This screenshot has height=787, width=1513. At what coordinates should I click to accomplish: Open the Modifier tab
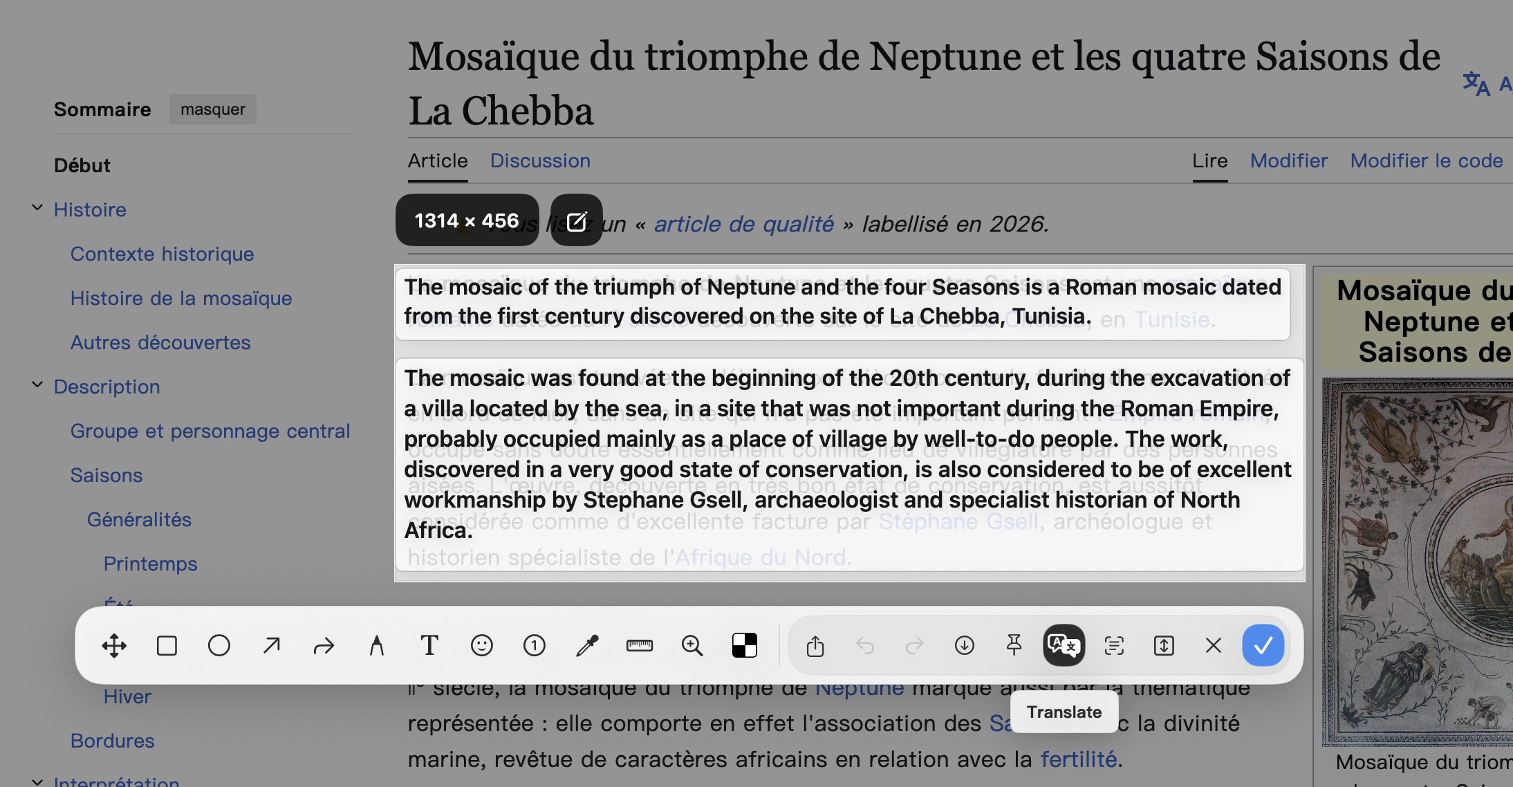[x=1289, y=160]
